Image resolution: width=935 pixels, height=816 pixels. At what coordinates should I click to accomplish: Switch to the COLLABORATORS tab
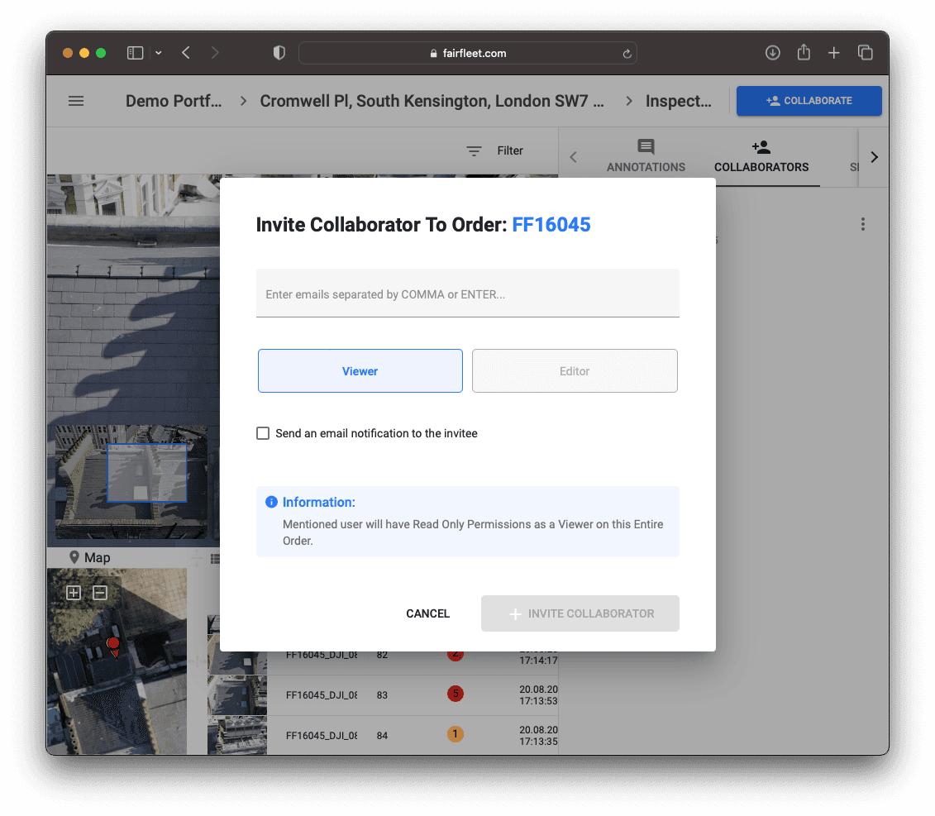point(761,156)
